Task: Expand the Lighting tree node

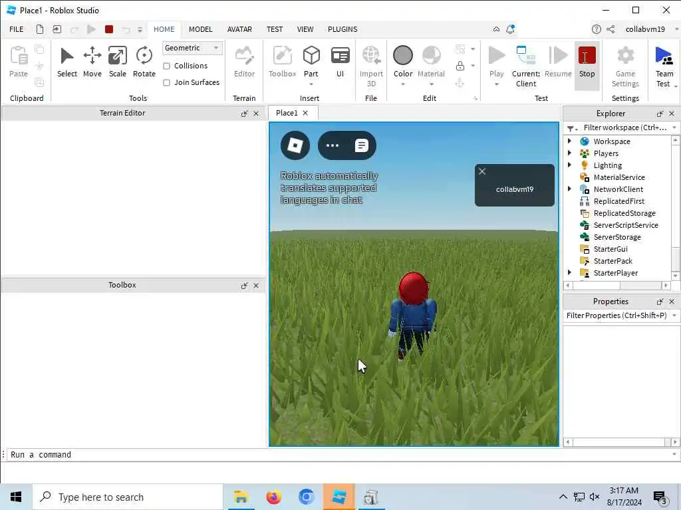Action: pyautogui.click(x=569, y=165)
